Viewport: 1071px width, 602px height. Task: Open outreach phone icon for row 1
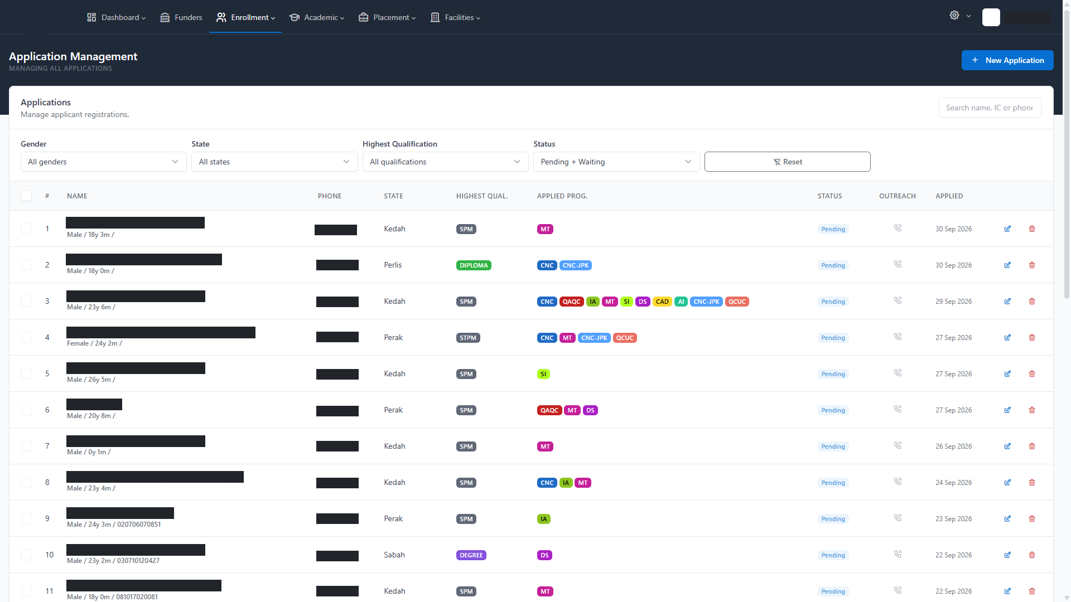click(x=898, y=228)
